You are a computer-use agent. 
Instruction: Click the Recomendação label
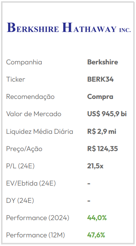pyautogui.click(x=30, y=97)
